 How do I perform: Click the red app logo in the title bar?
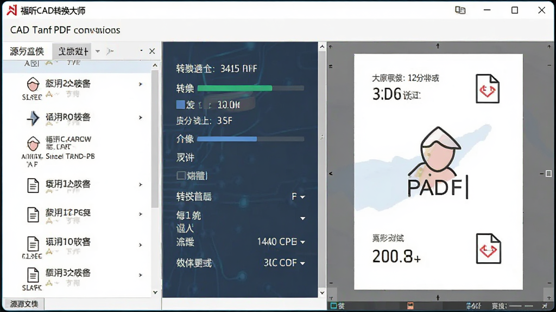click(12, 10)
